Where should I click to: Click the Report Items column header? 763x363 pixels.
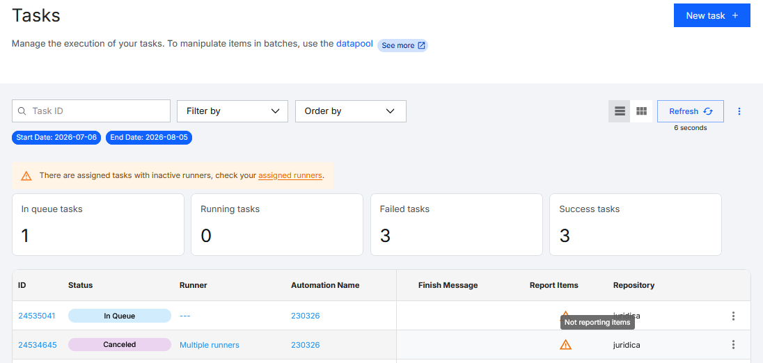click(x=553, y=285)
